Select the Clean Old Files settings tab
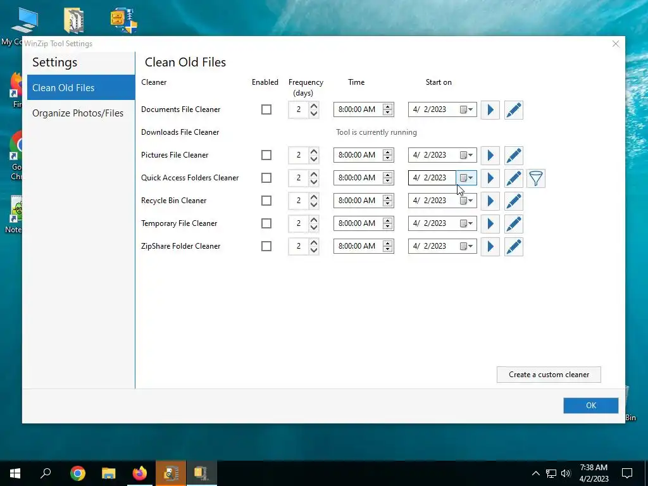This screenshot has width=648, height=486. pos(81,87)
